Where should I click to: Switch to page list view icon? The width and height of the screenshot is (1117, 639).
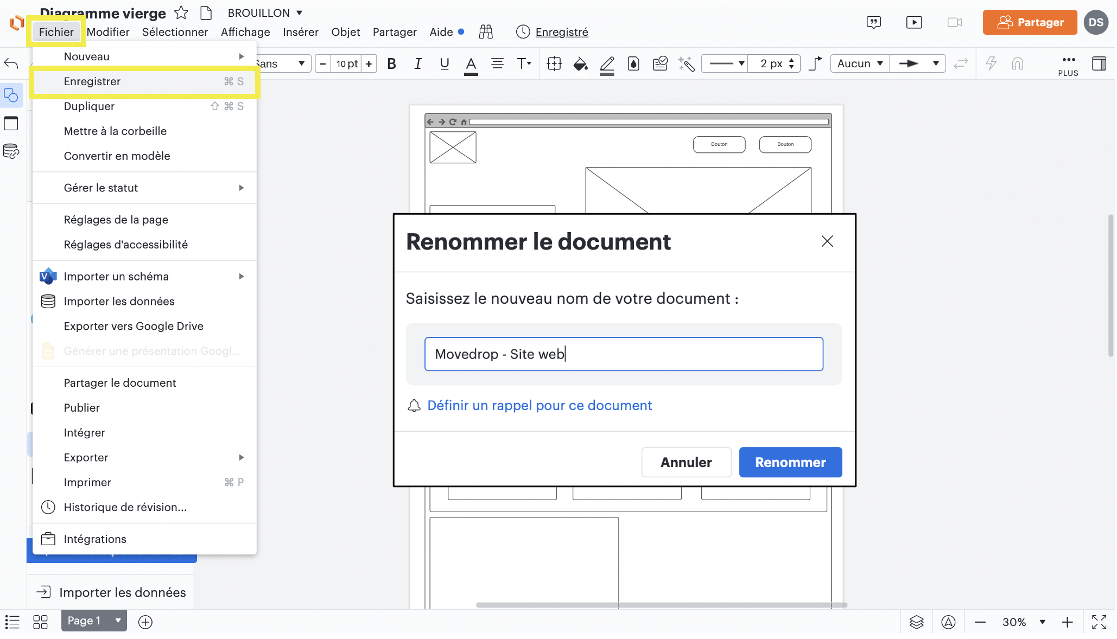(12, 622)
